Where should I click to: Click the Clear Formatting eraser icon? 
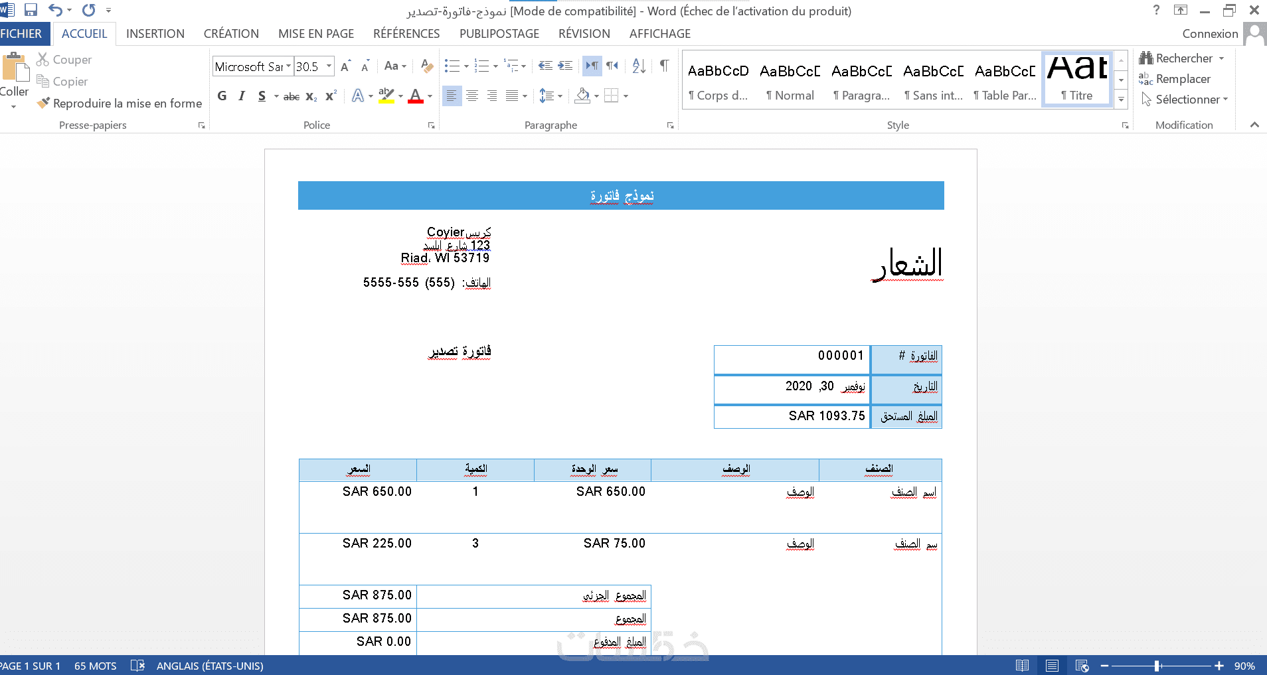click(427, 66)
